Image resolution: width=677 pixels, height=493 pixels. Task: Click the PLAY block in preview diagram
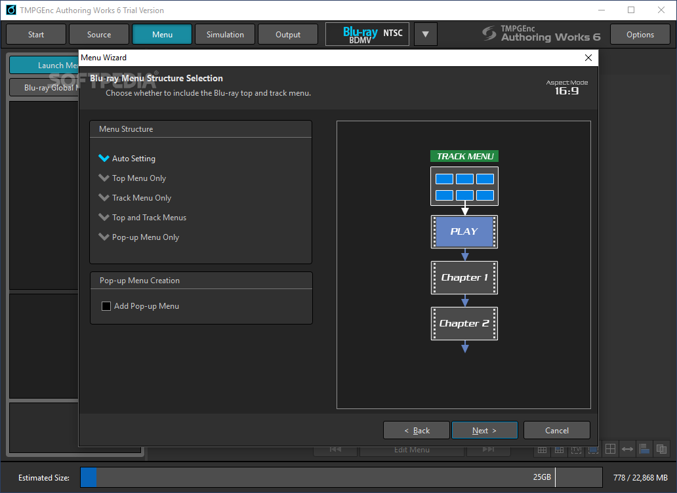(464, 231)
